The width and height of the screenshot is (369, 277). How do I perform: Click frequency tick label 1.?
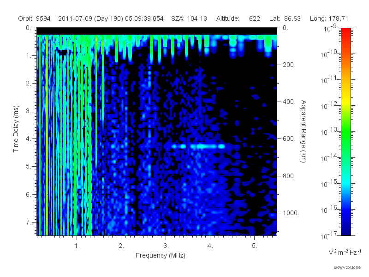coord(77,246)
